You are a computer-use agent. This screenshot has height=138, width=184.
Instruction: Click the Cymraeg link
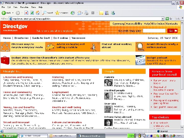tap(118, 24)
